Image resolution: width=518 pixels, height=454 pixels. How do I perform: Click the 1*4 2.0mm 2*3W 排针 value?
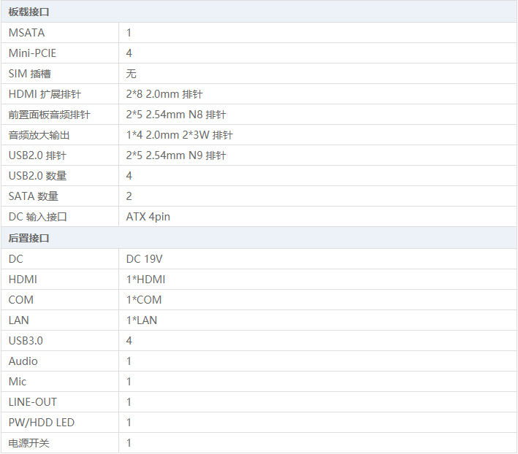[179, 135]
